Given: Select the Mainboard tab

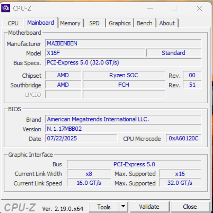Looking at the screenshot, I should tap(41, 23).
